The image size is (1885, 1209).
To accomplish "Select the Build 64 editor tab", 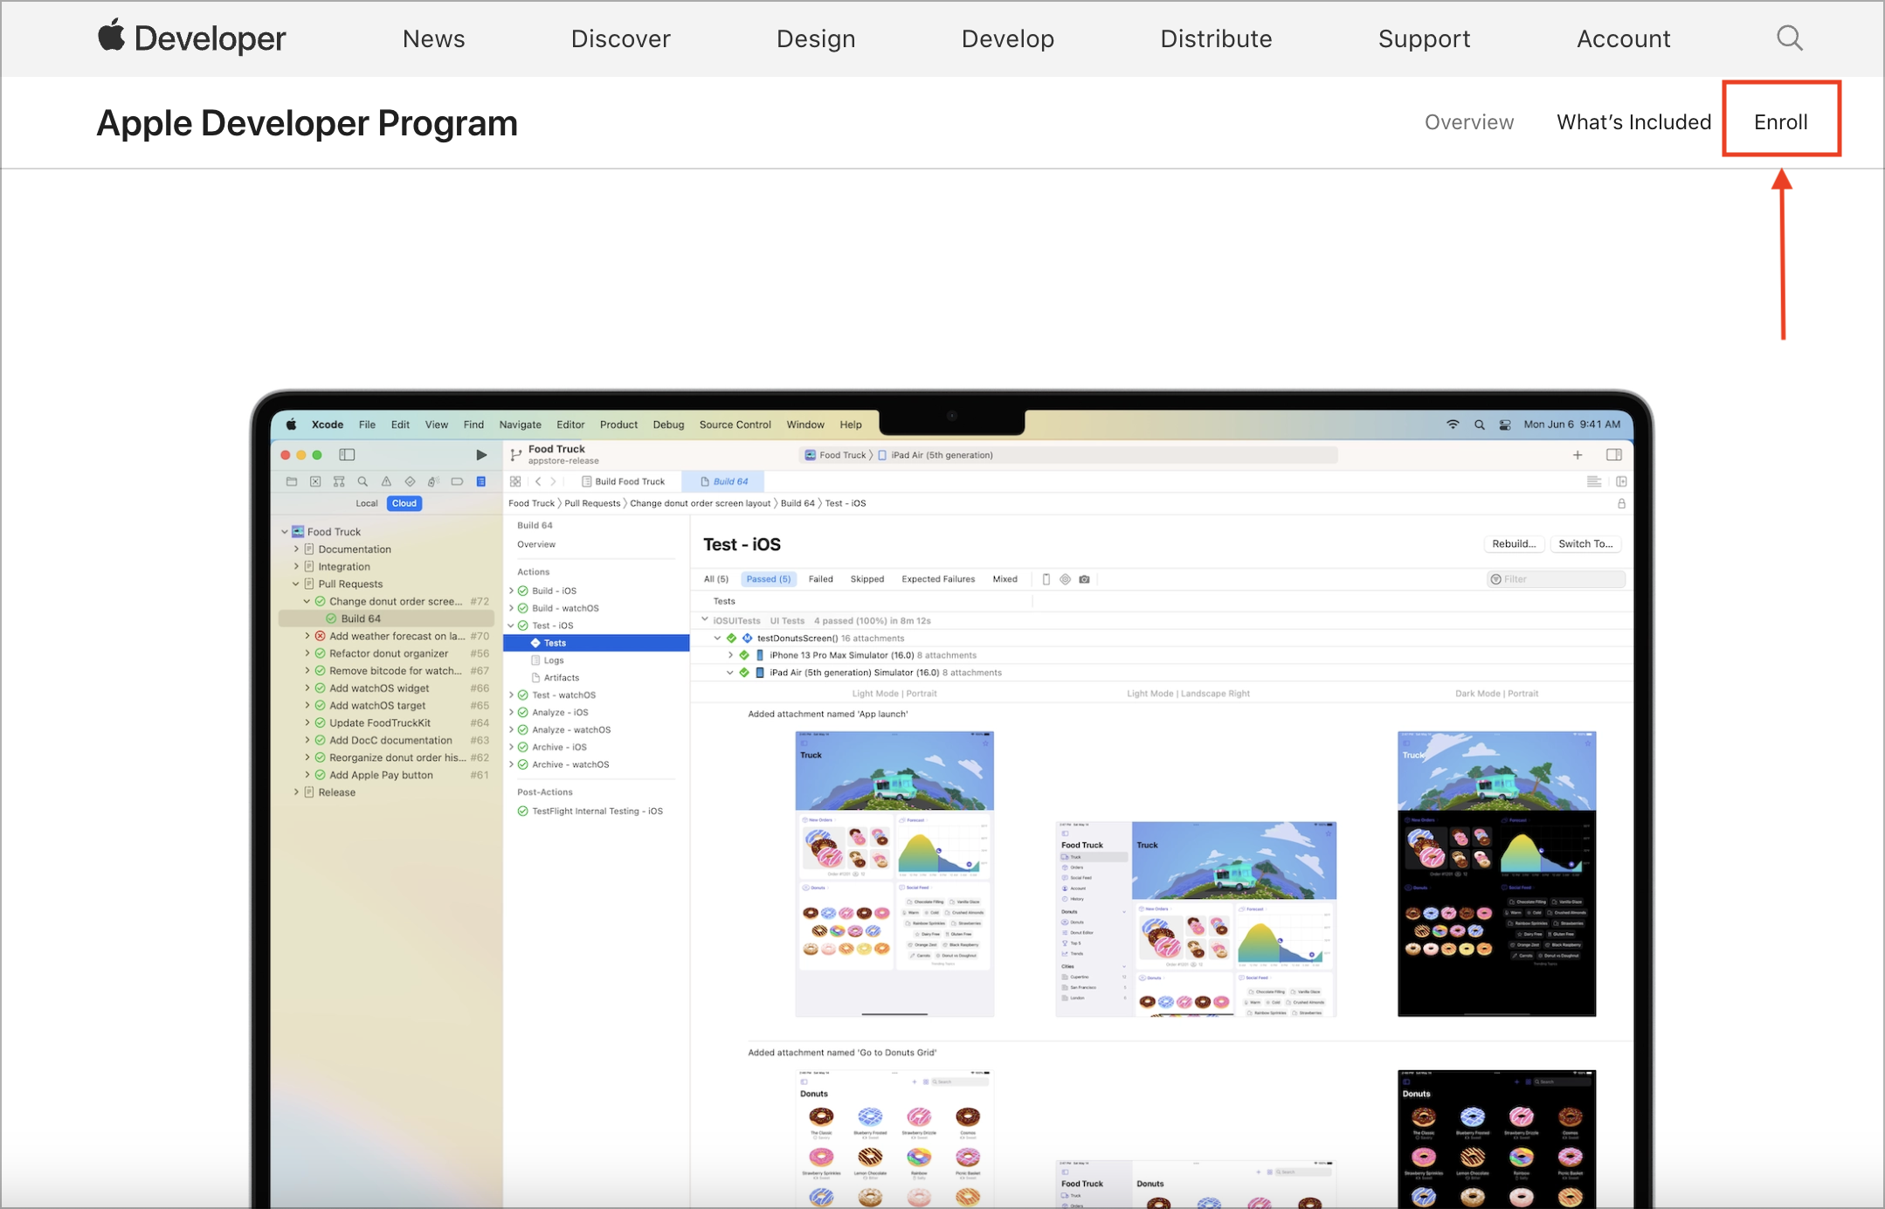I will pyautogui.click(x=724, y=481).
